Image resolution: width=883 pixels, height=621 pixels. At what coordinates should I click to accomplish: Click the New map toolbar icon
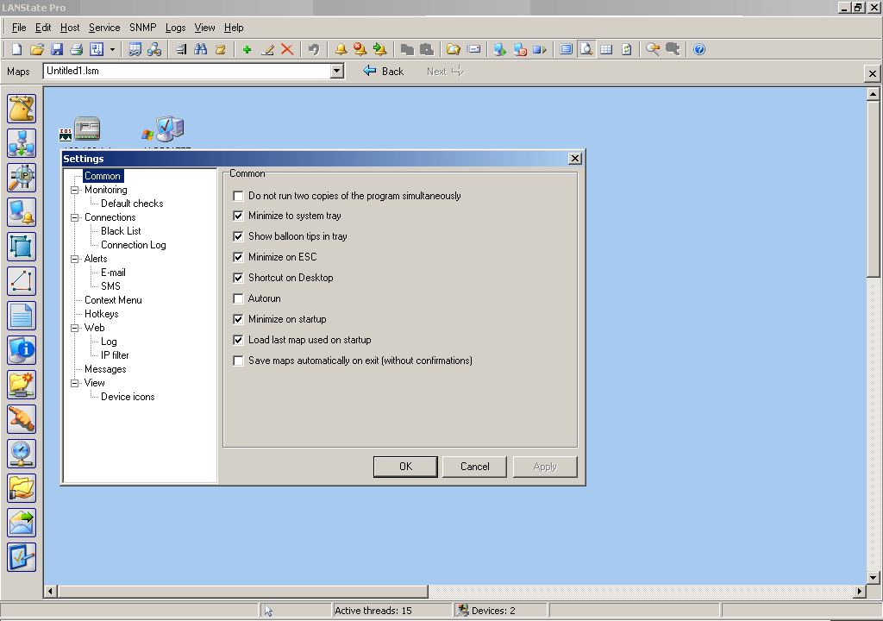17,49
